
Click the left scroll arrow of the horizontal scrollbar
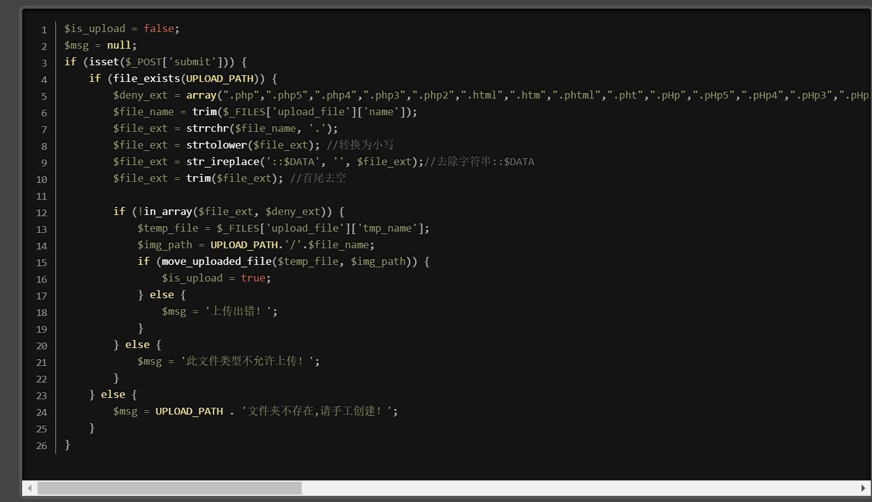pos(30,488)
